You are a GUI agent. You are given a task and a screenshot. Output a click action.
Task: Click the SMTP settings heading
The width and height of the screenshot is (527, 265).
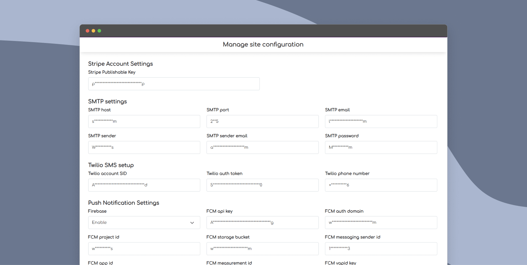[x=107, y=101]
